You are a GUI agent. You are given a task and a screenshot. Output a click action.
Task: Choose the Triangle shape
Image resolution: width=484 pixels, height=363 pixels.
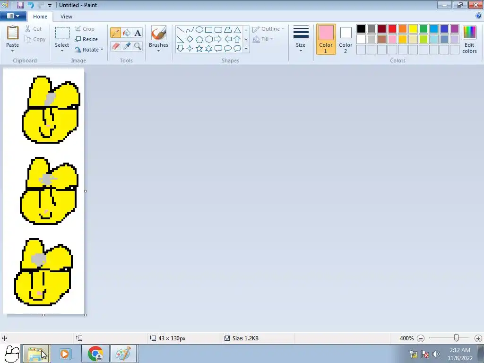(237, 30)
